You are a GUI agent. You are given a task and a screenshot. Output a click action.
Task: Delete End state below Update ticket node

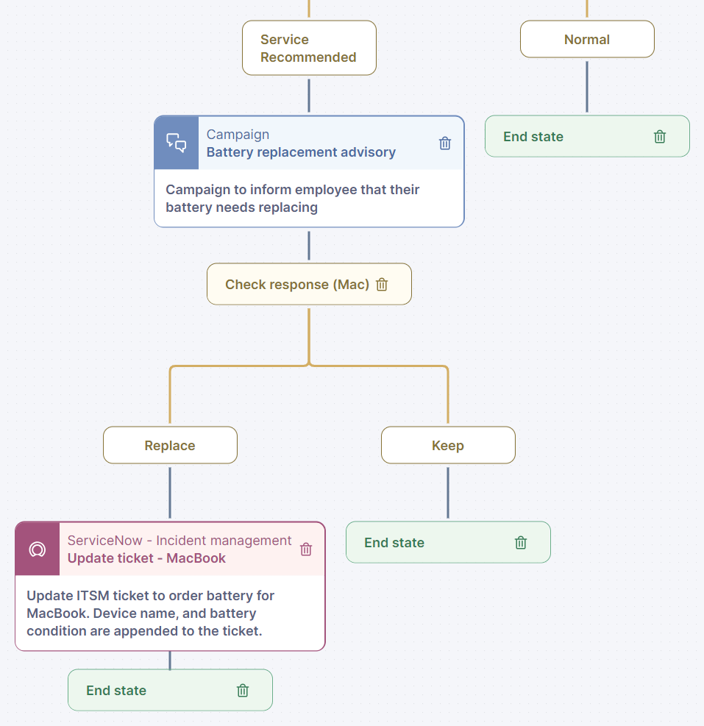click(x=243, y=691)
